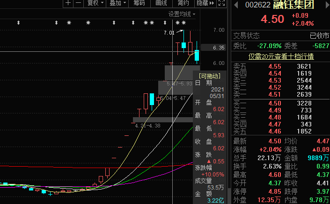Click the 可拖动 draggable panel header
Screen dimensions: 330x204
(x=209, y=75)
